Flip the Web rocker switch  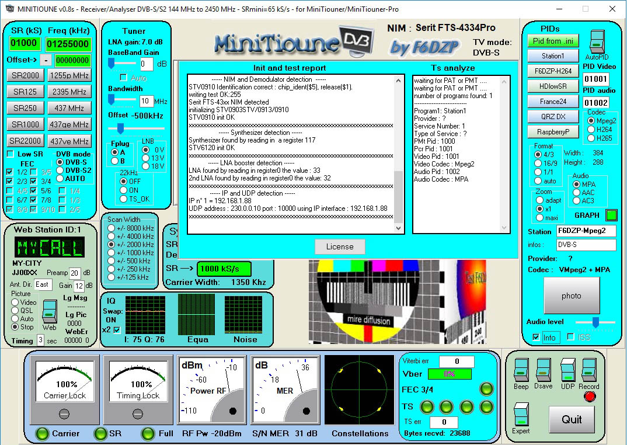click(49, 311)
